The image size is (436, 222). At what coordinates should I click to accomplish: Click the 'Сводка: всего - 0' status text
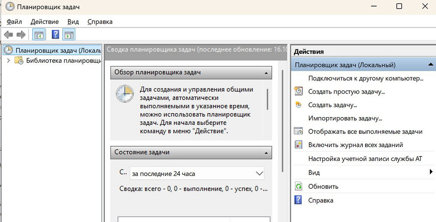194,189
